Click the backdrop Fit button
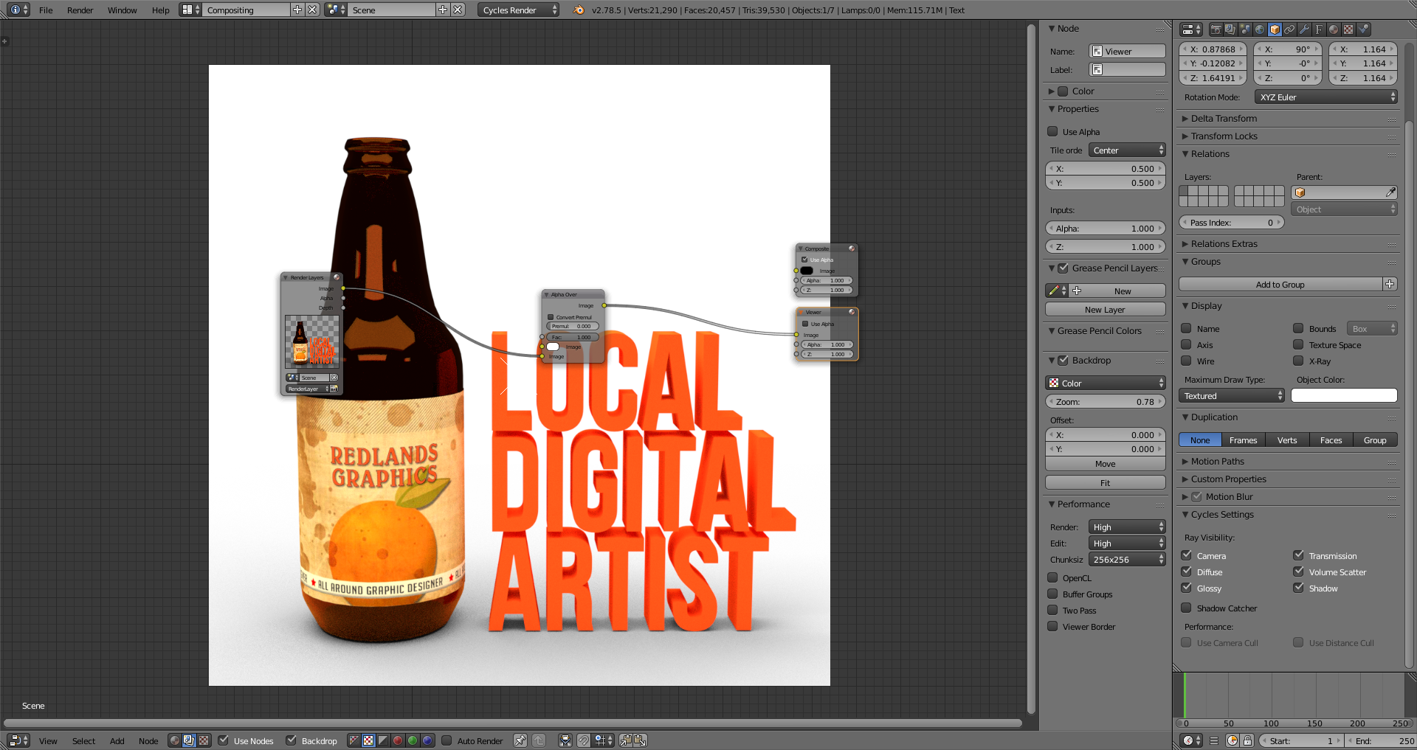 pos(1106,483)
